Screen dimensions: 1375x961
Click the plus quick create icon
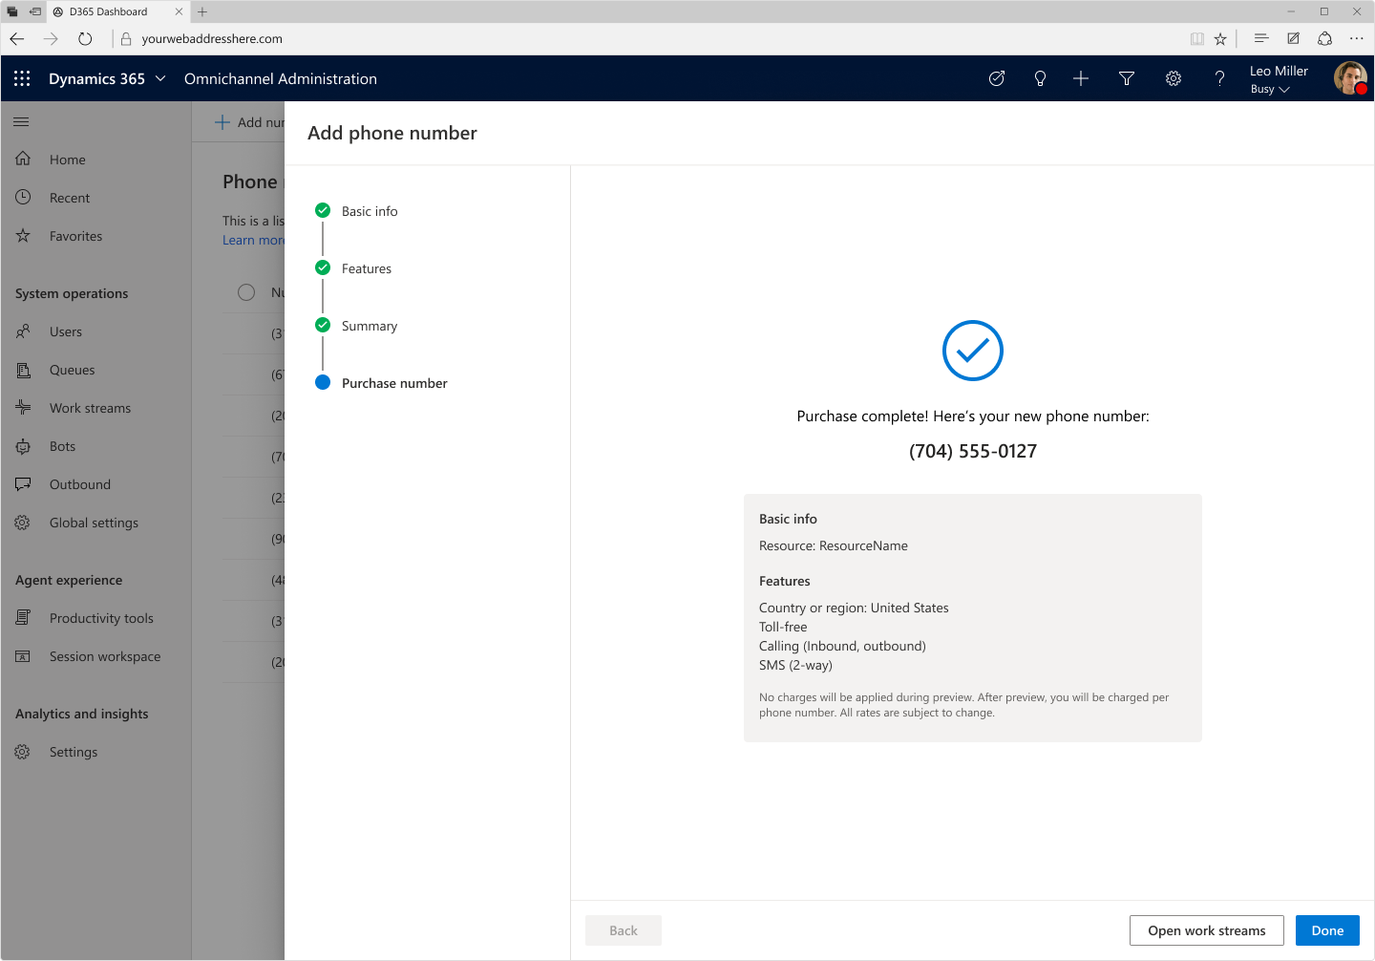pos(1081,78)
